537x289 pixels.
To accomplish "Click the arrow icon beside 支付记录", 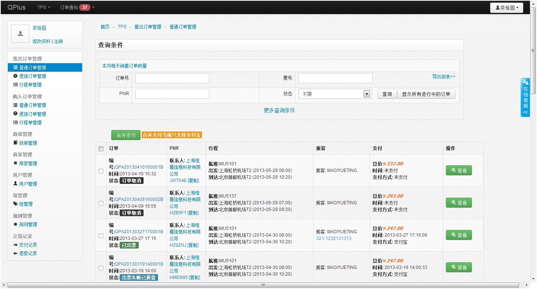I will (x=15, y=245).
